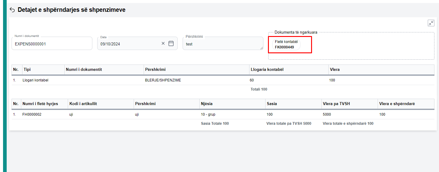Focus the EXPENS0000001 document number field
Screen dimensions: 439x172
tap(52, 44)
